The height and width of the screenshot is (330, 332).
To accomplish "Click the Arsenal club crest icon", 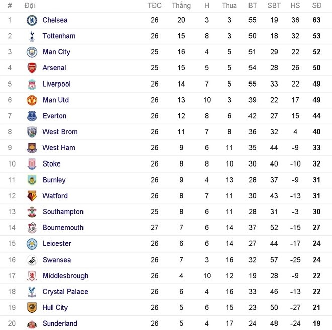I will (x=32, y=68).
